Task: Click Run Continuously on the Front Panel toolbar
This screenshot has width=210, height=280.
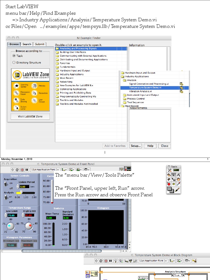Action: click(17, 170)
